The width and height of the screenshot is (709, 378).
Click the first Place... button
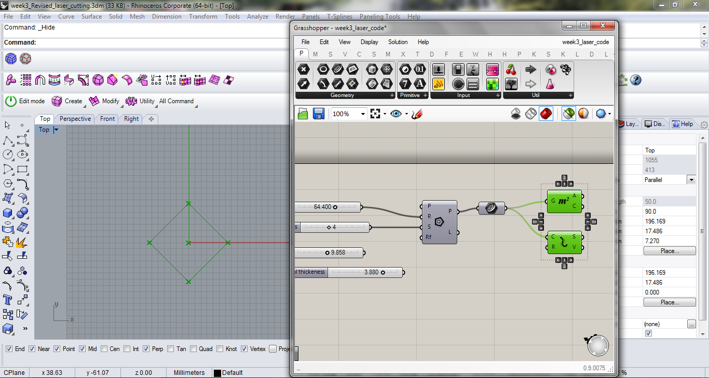click(x=670, y=251)
